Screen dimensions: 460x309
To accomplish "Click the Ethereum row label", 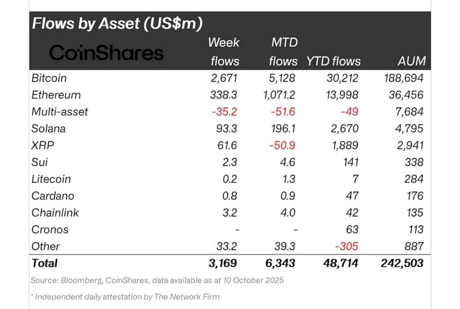I will pos(56,95).
